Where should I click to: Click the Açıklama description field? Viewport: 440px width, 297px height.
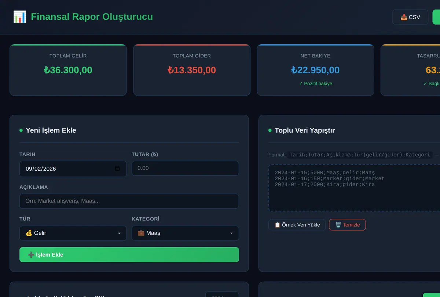tap(129, 201)
